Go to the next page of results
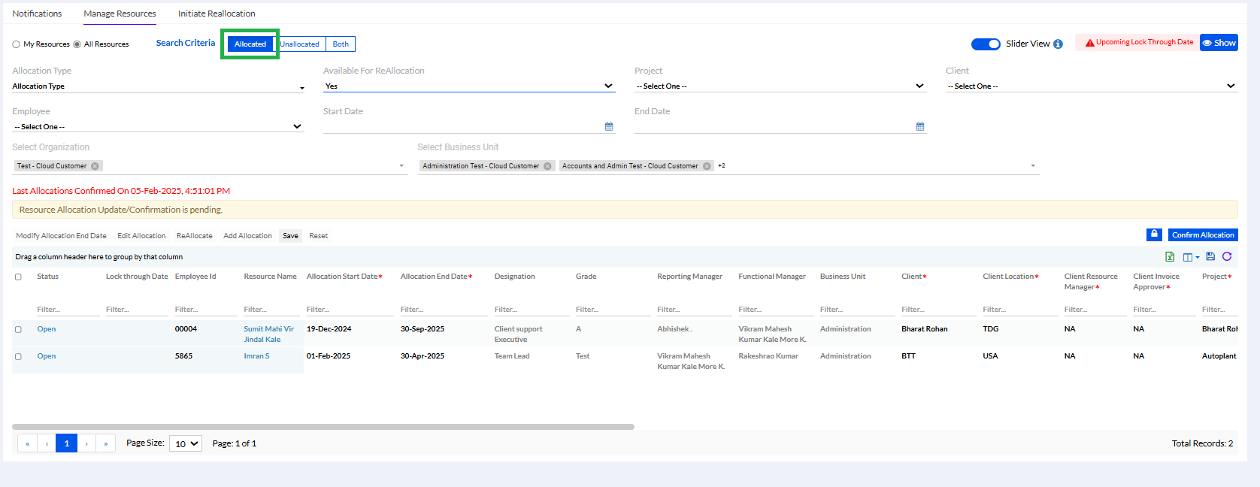The width and height of the screenshot is (1260, 487). (x=86, y=443)
